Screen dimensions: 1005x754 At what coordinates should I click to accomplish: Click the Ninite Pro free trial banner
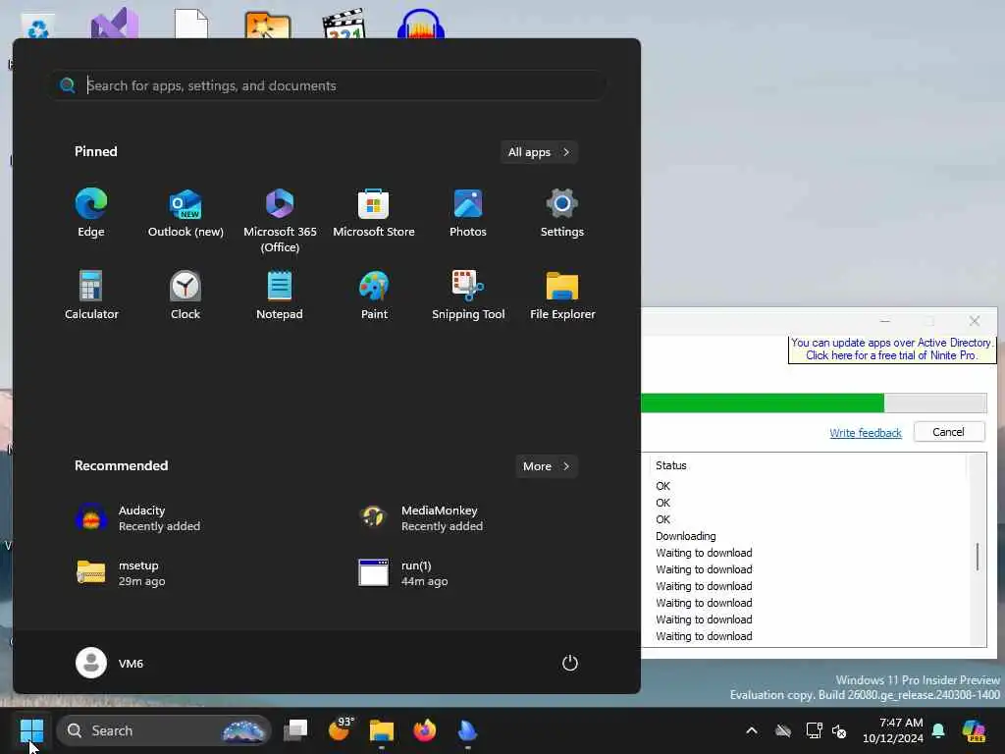[891, 349]
